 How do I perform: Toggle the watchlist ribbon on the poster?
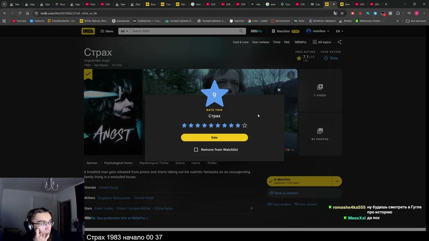click(x=88, y=74)
